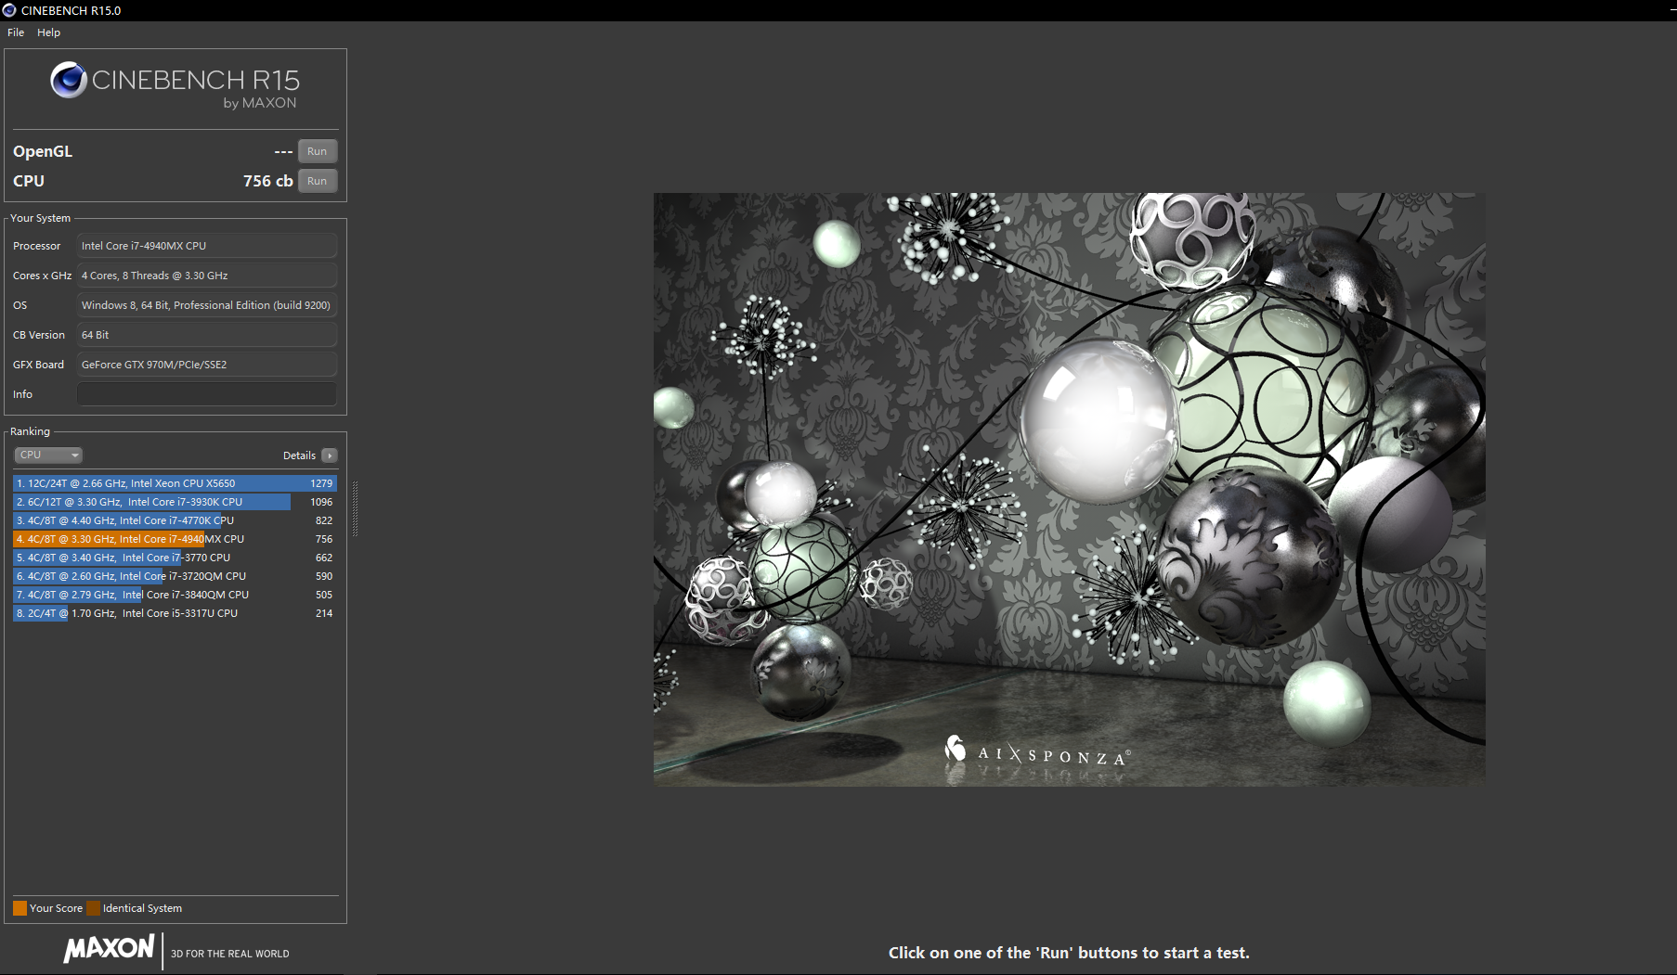
Task: Select ranking row Intel Core i5-3317U
Action: [x=175, y=613]
